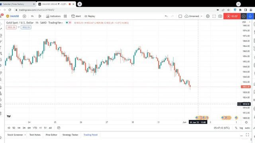This screenshot has height=143, width=255.
Task: Click the first economic event flag cluster
Action: pyautogui.click(x=202, y=118)
